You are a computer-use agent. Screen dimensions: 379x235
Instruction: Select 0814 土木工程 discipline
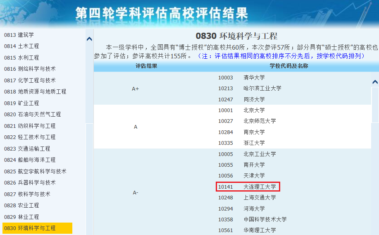coord(21,46)
